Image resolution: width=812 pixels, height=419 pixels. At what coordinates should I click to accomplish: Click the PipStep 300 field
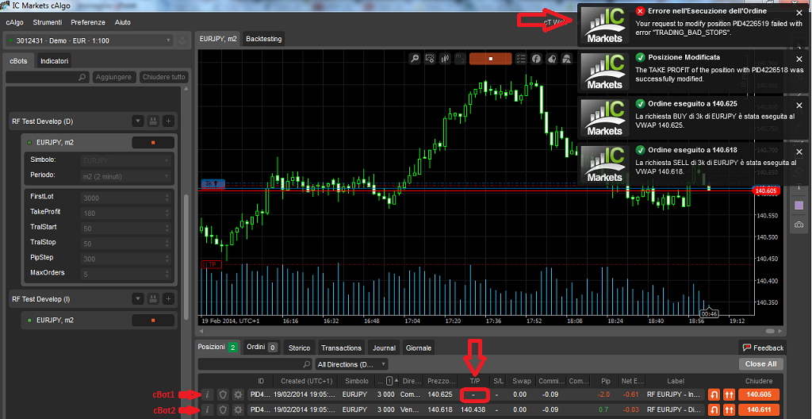[x=126, y=258]
